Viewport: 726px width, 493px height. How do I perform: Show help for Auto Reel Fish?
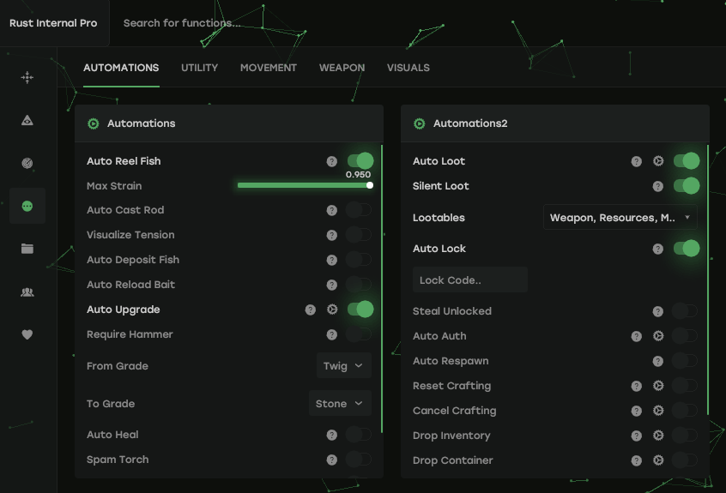tap(332, 161)
